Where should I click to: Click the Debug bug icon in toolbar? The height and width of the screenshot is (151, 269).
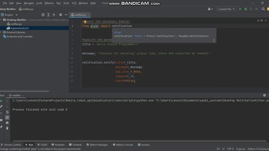pyautogui.click(x=245, y=9)
